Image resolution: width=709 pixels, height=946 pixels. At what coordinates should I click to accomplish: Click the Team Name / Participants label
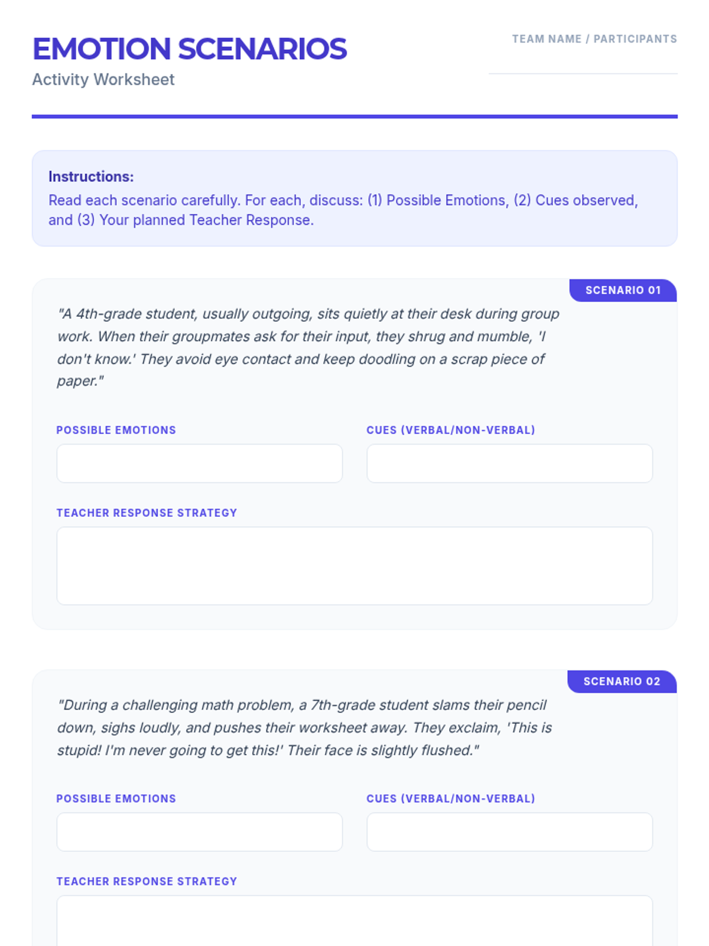pyautogui.click(x=594, y=39)
